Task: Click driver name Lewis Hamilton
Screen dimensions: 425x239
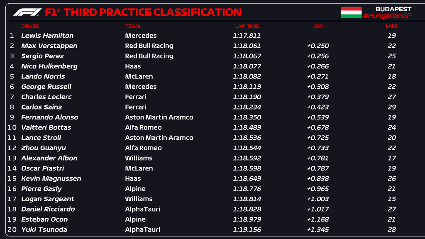Action: point(47,36)
